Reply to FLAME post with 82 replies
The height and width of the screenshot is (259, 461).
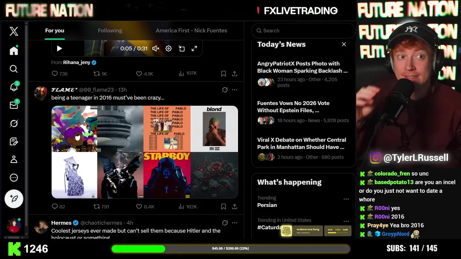click(58, 206)
